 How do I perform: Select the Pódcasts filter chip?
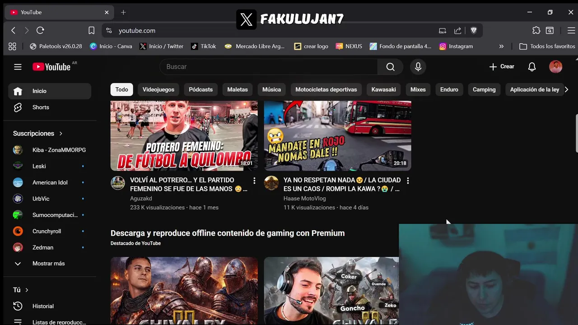click(x=200, y=89)
